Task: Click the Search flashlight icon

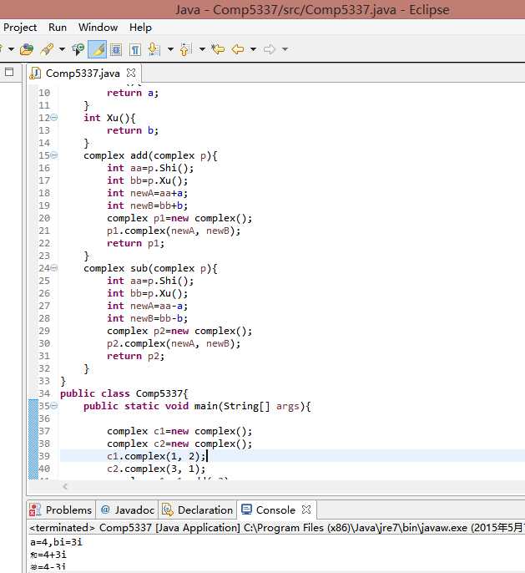Action: [x=47, y=49]
